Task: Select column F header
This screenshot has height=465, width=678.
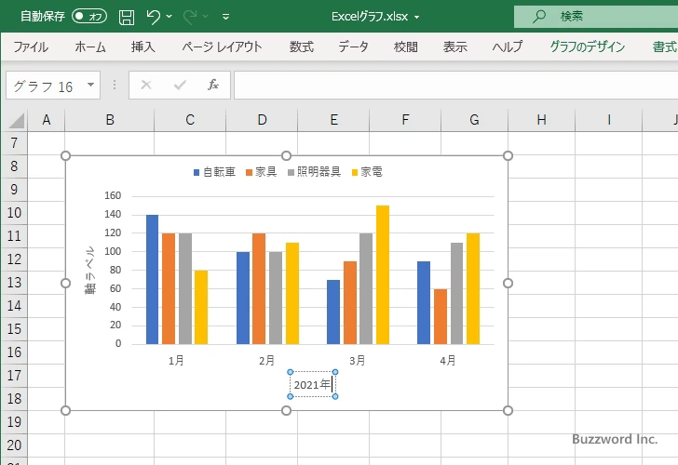Action: pyautogui.click(x=405, y=120)
